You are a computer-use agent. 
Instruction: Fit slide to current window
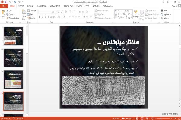(179, 118)
